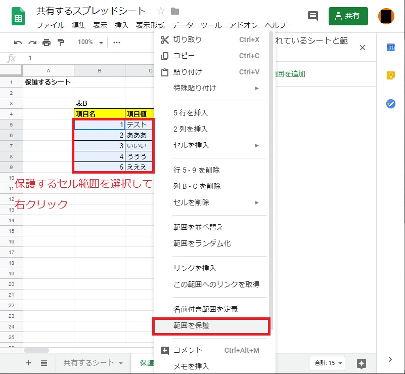Click the formula bar input
405x374 pixels.
pyautogui.click(x=89, y=58)
